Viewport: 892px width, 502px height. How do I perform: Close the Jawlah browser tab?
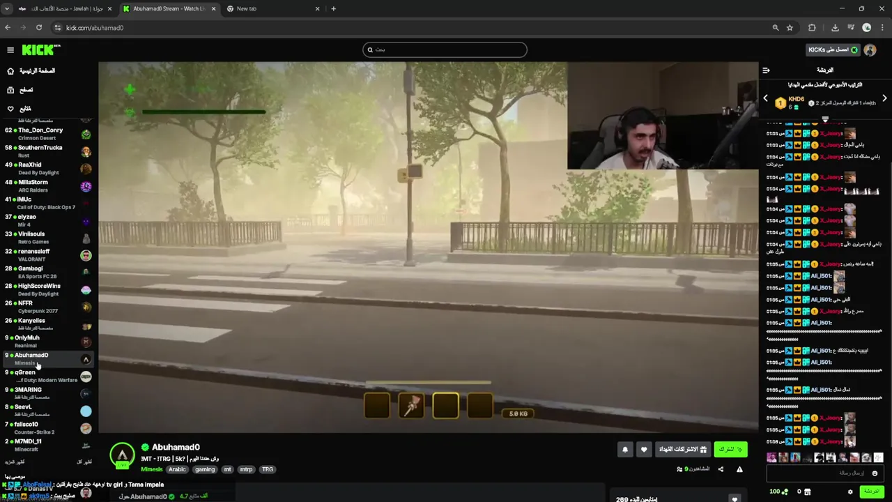pos(109,8)
